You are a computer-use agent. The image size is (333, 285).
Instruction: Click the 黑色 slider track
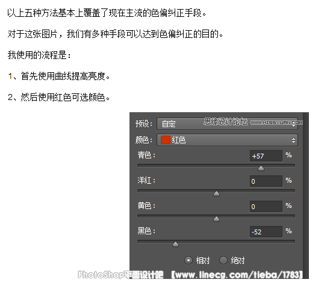tap(216, 241)
